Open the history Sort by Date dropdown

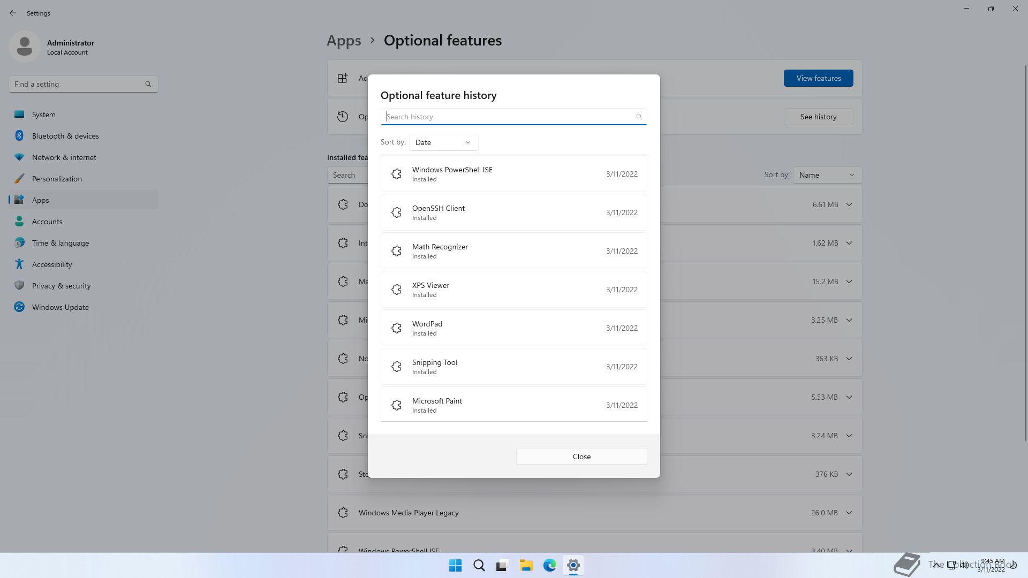click(x=443, y=142)
